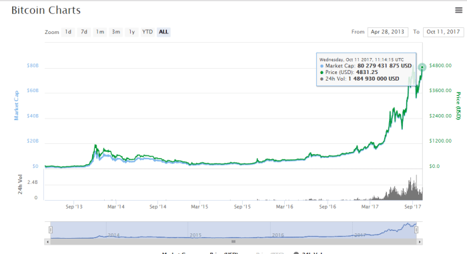Click the navigator scrollbar thumb grip
This screenshot has width=467, height=254.
(233, 242)
